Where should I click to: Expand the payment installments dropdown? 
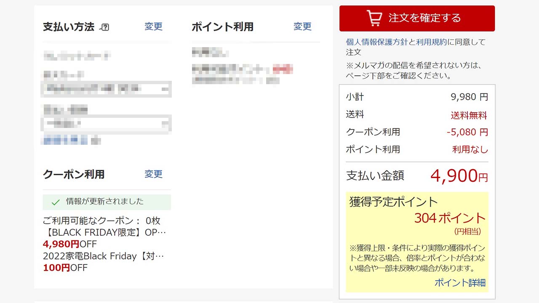click(106, 124)
